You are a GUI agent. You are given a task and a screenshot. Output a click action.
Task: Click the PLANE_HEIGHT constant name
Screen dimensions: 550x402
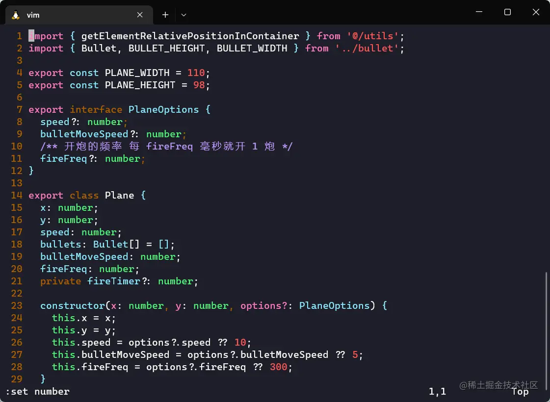point(140,85)
